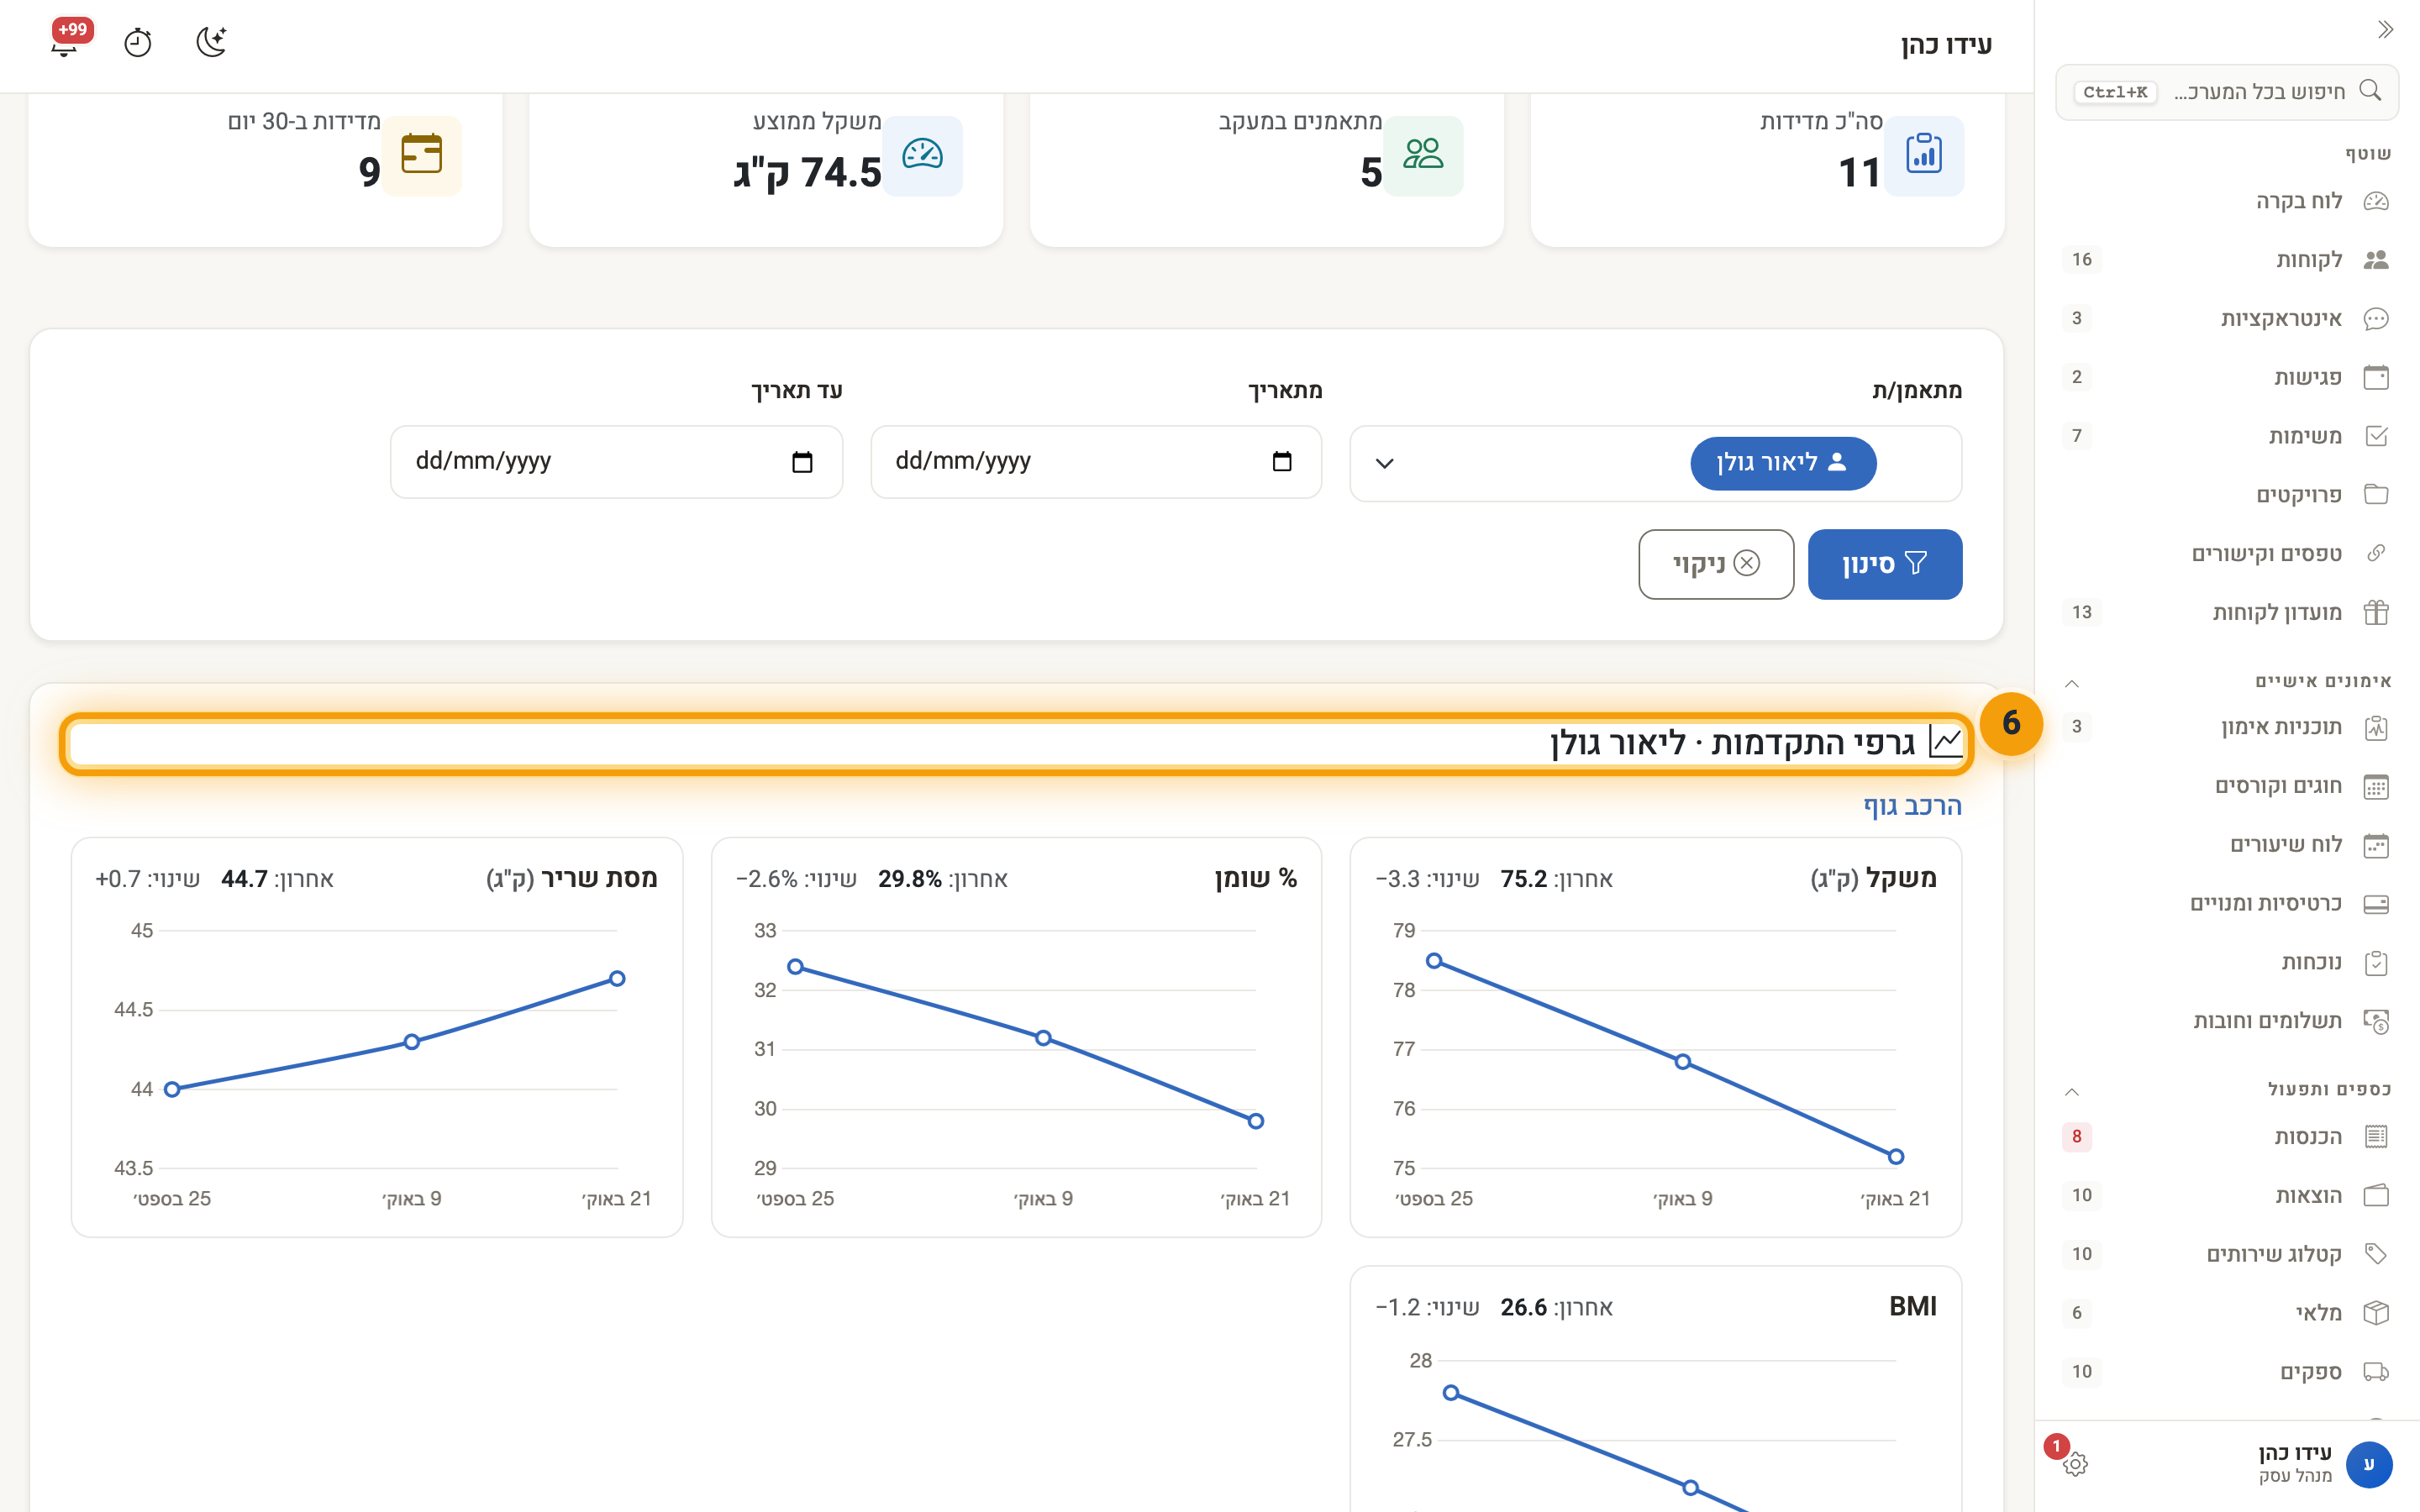The height and width of the screenshot is (1512, 2420).
Task: Click the פרויקטים folder icon
Action: pyautogui.click(x=2376, y=494)
